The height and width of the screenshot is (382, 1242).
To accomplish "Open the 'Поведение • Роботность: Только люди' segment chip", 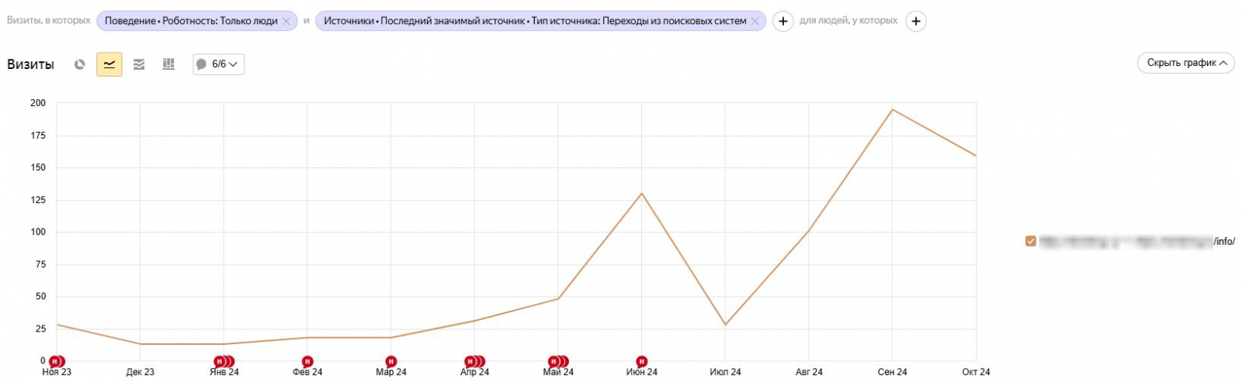I will click(191, 21).
